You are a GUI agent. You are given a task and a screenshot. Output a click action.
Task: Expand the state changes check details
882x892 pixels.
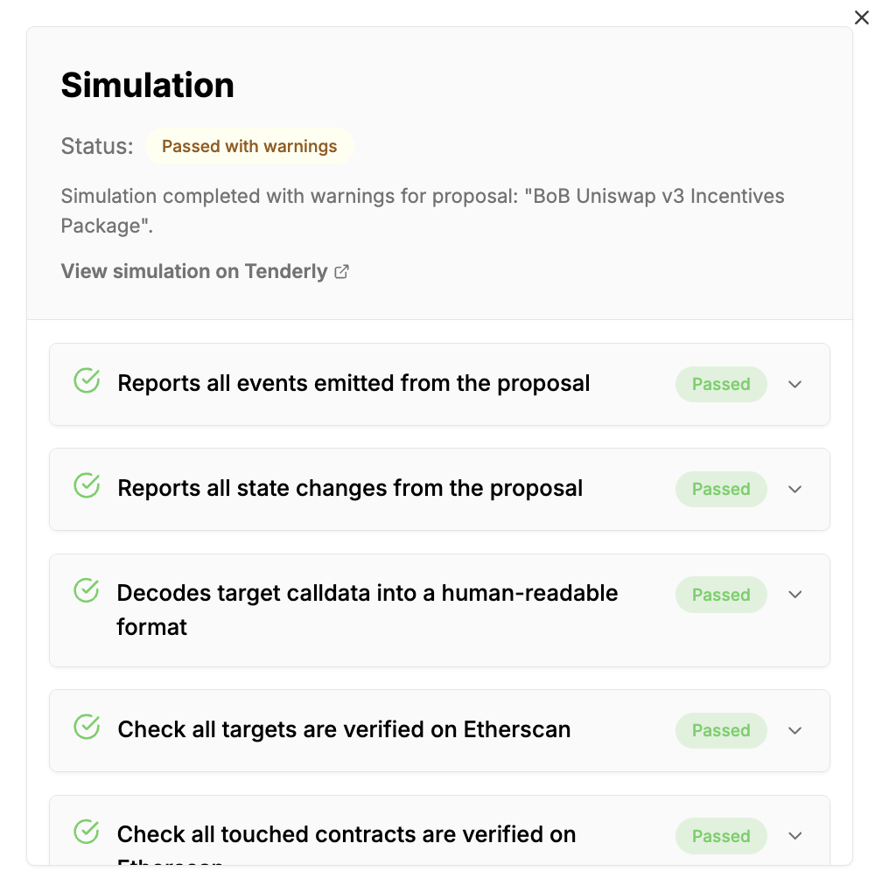pyautogui.click(x=794, y=489)
